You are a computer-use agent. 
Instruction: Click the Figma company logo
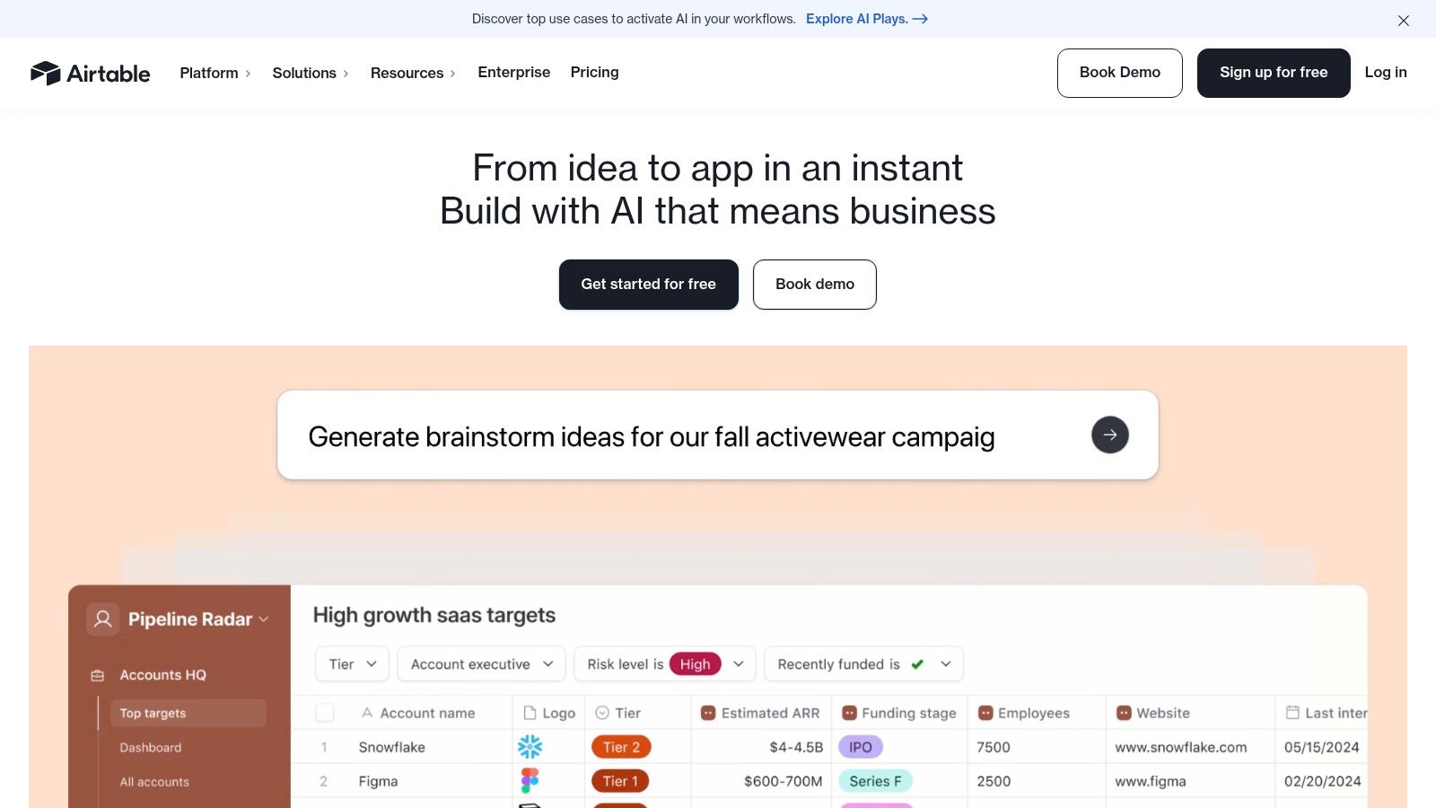[530, 781]
